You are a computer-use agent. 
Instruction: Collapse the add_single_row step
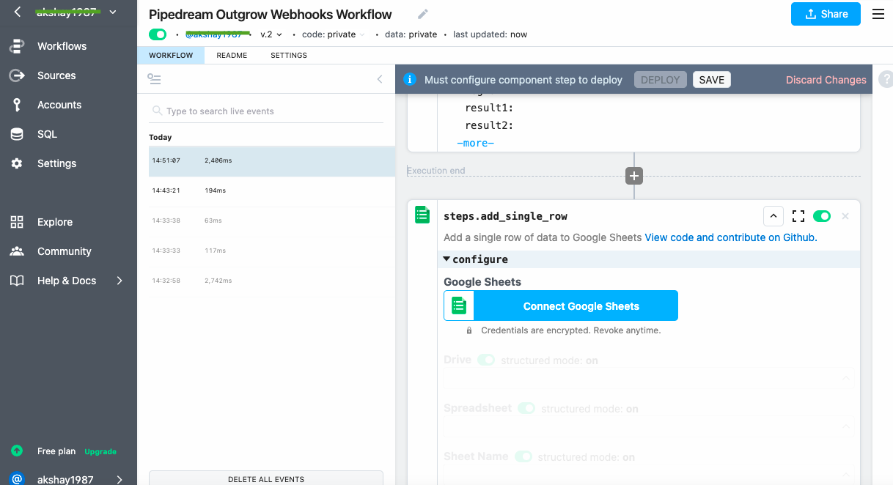[x=773, y=216]
